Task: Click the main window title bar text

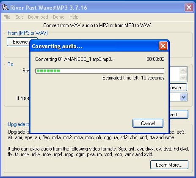Action: point(49,8)
